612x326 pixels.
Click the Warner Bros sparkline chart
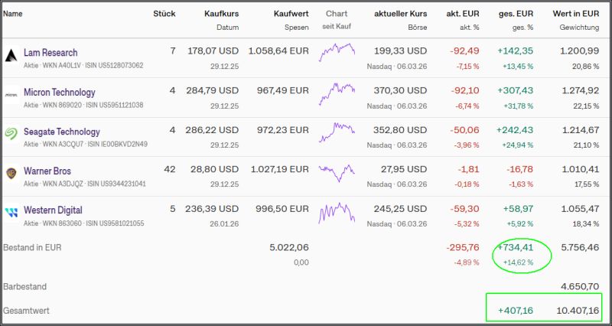(x=337, y=171)
